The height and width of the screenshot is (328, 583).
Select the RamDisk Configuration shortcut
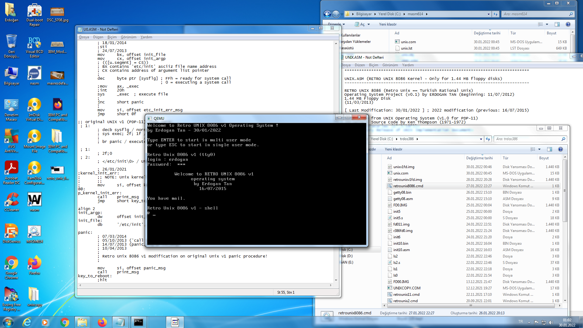(34, 173)
